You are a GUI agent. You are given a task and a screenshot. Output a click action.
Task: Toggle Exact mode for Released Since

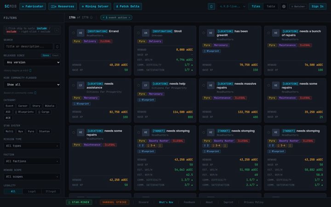point(56,55)
